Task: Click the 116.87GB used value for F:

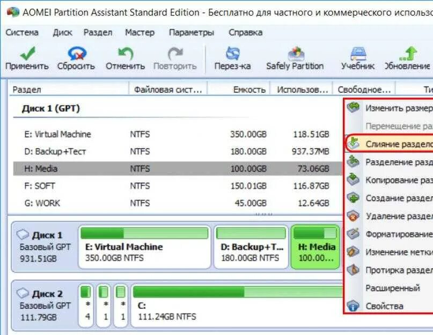Action: click(311, 186)
